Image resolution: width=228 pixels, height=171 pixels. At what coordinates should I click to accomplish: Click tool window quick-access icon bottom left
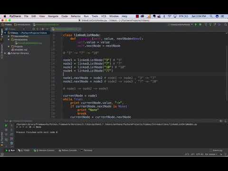tap(2, 154)
